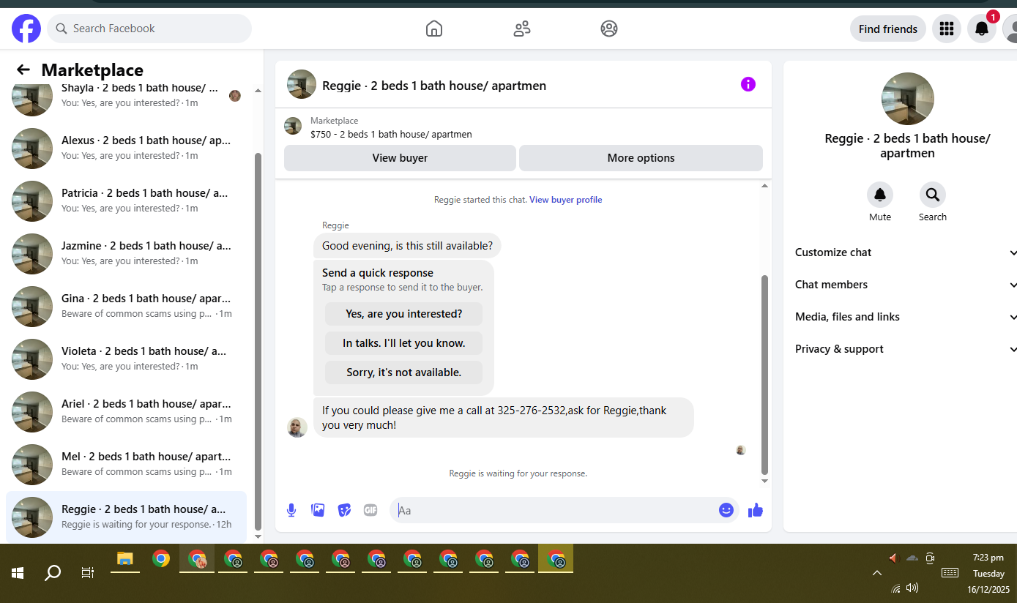This screenshot has width=1017, height=603.
Task: Open the purple conversation information icon
Action: pyautogui.click(x=748, y=84)
